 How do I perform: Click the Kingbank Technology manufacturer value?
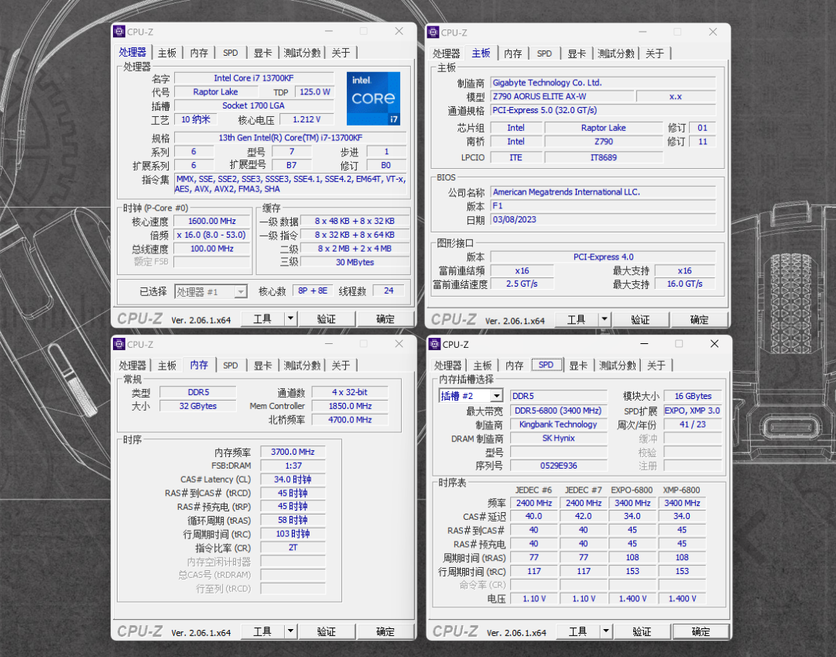coord(558,425)
